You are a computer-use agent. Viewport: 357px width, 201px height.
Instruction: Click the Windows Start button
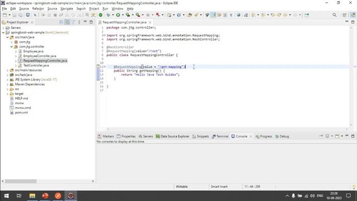click(x=6, y=196)
